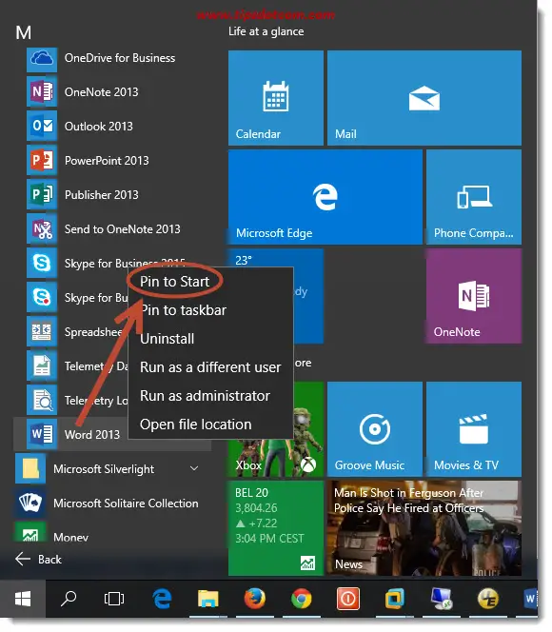
Task: Open Edge from the taskbar
Action: 162,599
